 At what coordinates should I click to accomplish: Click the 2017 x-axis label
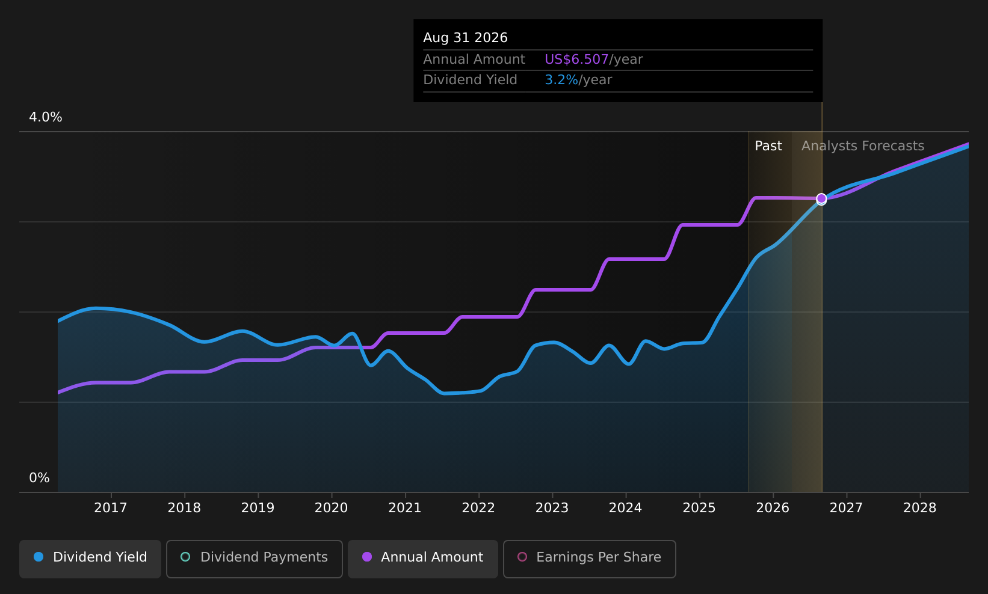111,508
